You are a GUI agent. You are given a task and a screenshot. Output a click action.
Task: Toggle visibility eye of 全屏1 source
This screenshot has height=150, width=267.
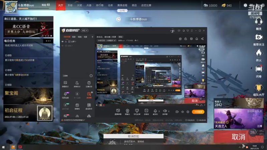[62, 41]
